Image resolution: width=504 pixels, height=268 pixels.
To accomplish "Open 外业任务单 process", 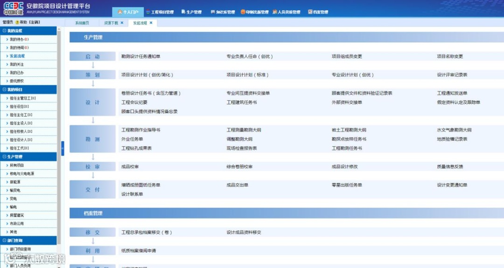I will pos(132,139).
